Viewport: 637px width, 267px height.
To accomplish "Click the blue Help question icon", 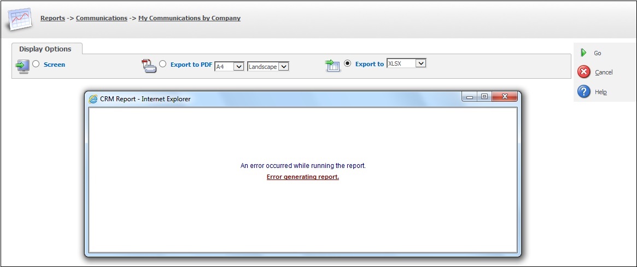I will [584, 91].
